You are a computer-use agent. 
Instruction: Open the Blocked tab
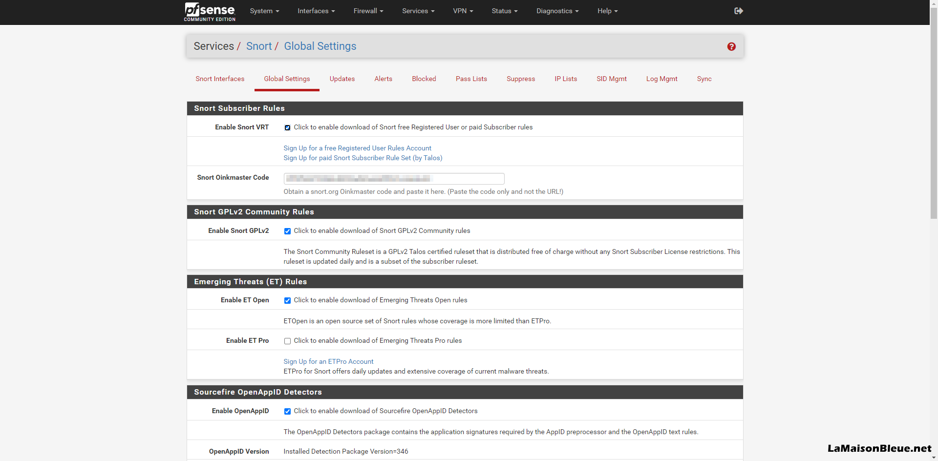point(424,79)
